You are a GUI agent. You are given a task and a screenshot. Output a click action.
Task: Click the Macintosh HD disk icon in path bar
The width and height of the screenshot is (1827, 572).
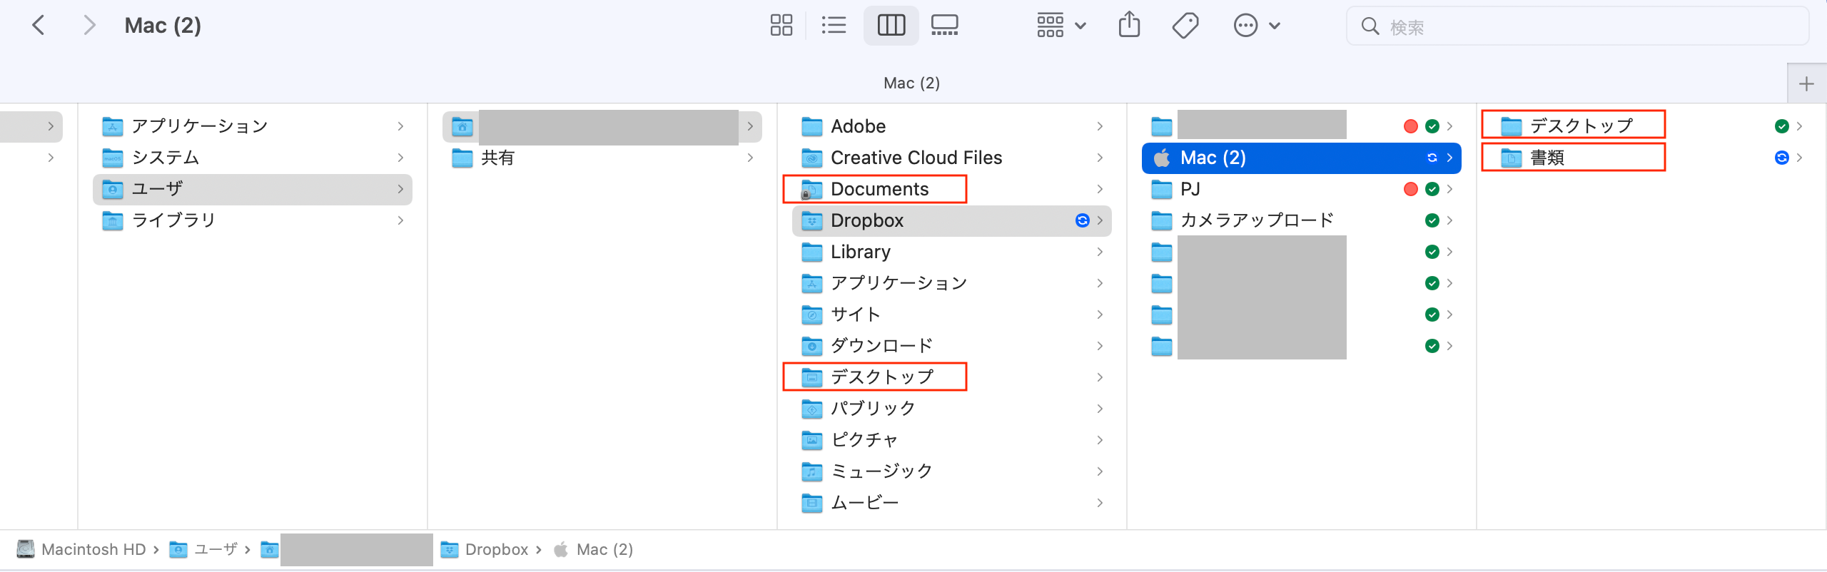tap(26, 548)
